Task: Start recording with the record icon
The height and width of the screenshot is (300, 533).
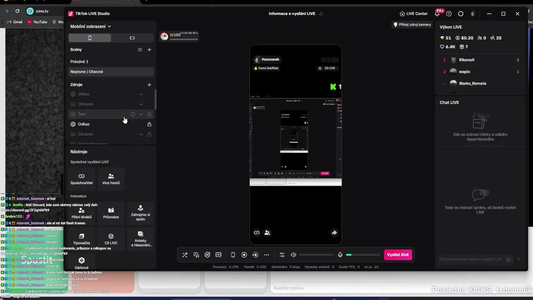Action: [x=244, y=255]
